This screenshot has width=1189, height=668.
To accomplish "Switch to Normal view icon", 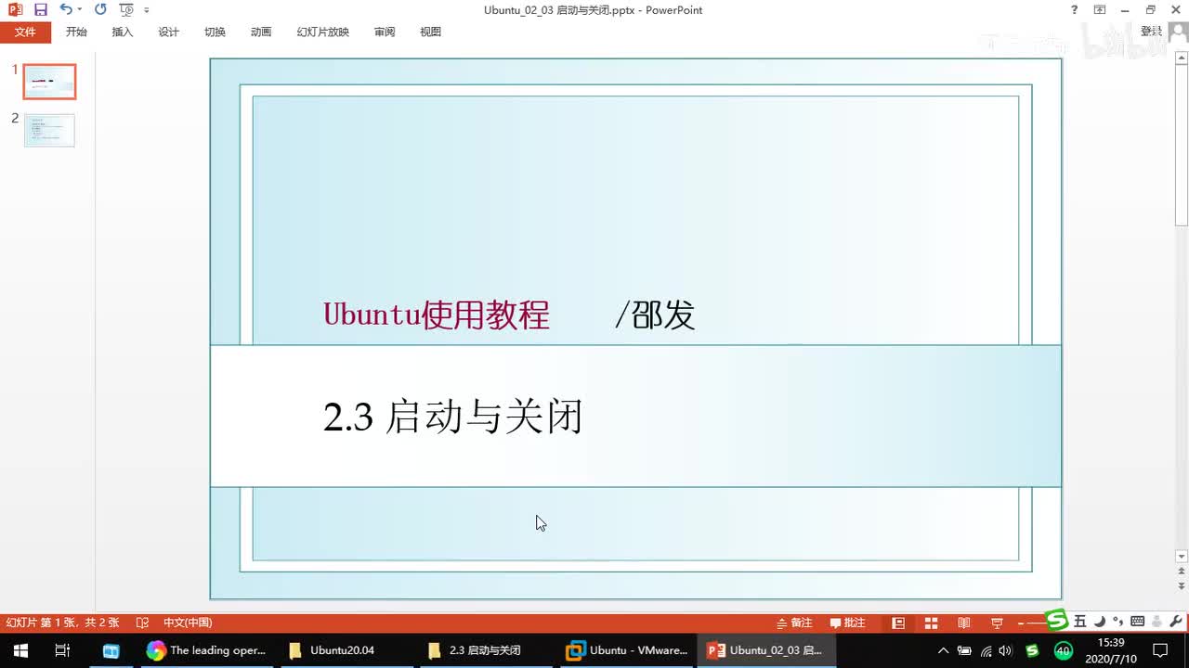I will pyautogui.click(x=898, y=623).
